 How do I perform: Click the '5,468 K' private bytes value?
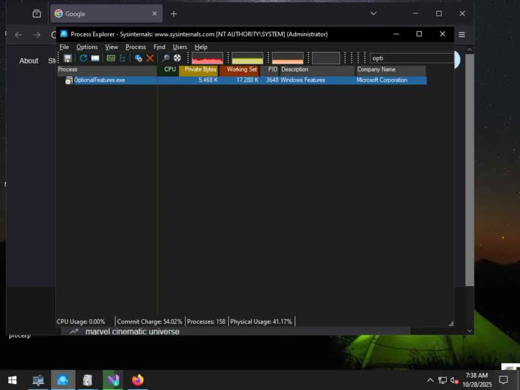208,80
